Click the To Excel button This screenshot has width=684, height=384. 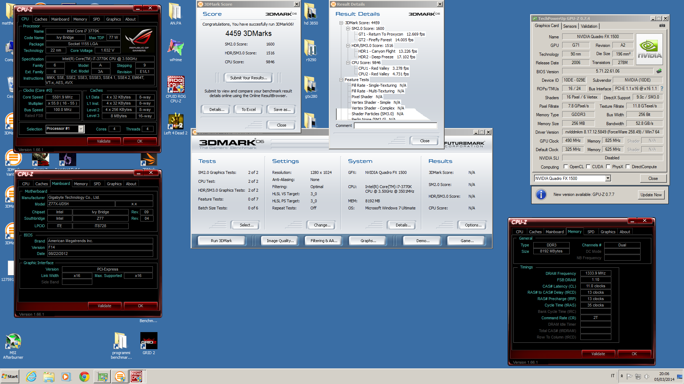point(248,110)
